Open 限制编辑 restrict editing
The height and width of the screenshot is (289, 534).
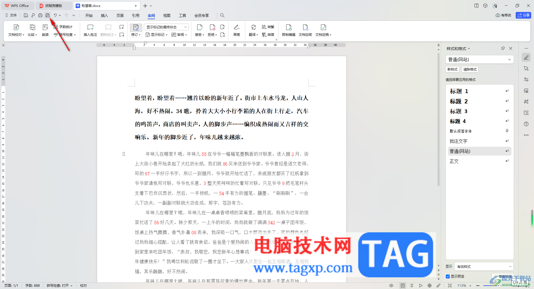click(289, 31)
